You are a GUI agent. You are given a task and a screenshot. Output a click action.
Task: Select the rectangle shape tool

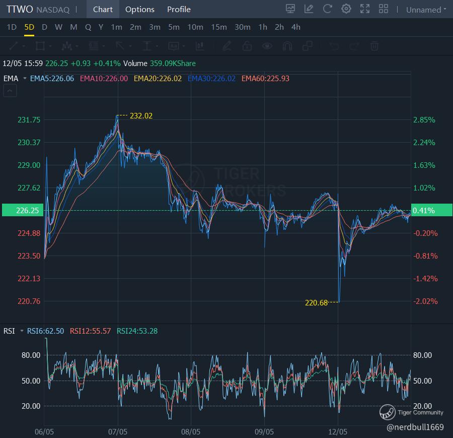pyautogui.click(x=40, y=46)
